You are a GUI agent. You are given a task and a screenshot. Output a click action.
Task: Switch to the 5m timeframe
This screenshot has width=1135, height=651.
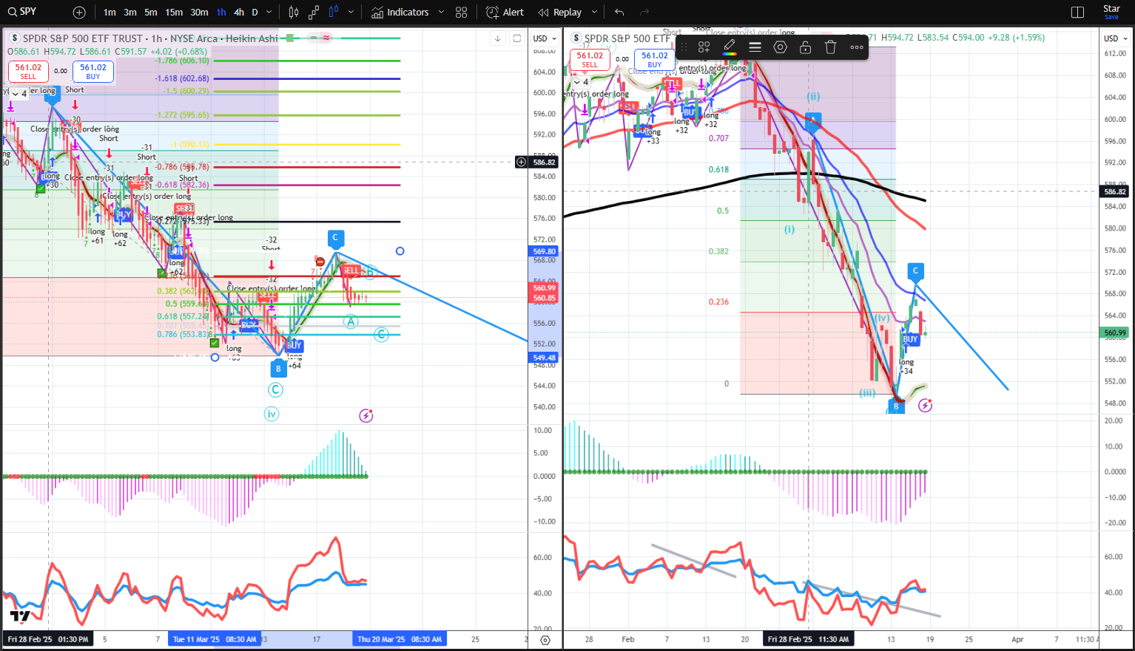pos(151,13)
